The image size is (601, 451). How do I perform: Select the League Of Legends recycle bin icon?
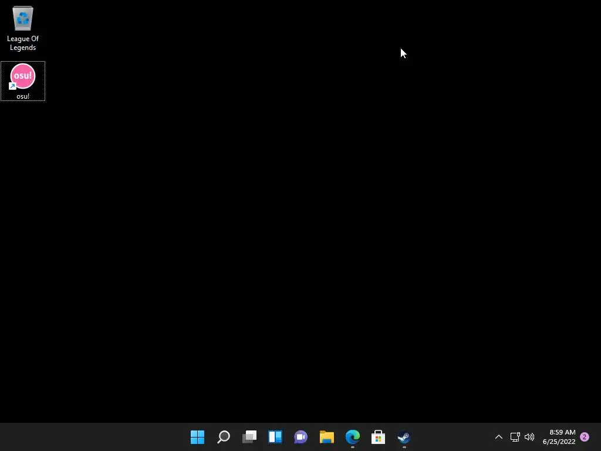tap(23, 28)
